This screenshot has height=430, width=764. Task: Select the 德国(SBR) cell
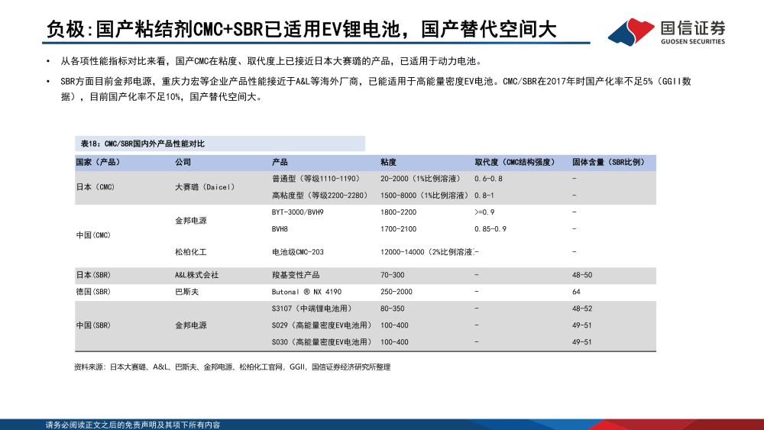pos(93,292)
